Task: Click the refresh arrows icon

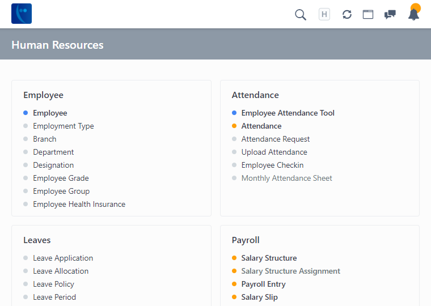Action: [347, 15]
